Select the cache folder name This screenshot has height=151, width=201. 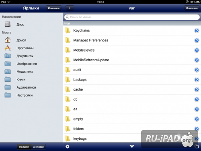tap(78, 89)
